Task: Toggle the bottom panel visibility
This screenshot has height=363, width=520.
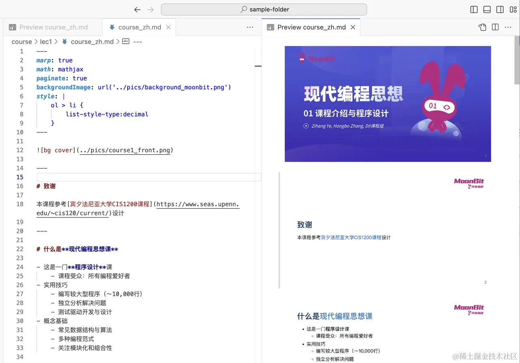Action: pos(487,10)
